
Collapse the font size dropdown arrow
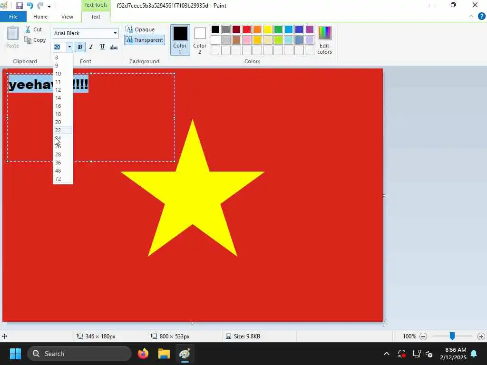pyautogui.click(x=69, y=47)
